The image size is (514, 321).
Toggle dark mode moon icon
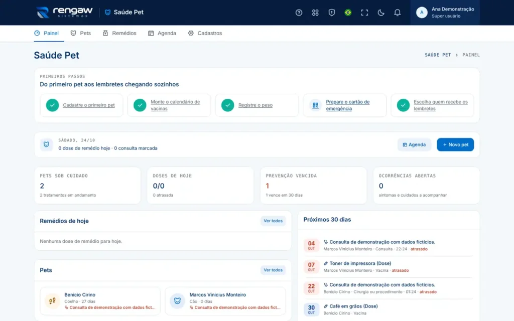pos(380,13)
